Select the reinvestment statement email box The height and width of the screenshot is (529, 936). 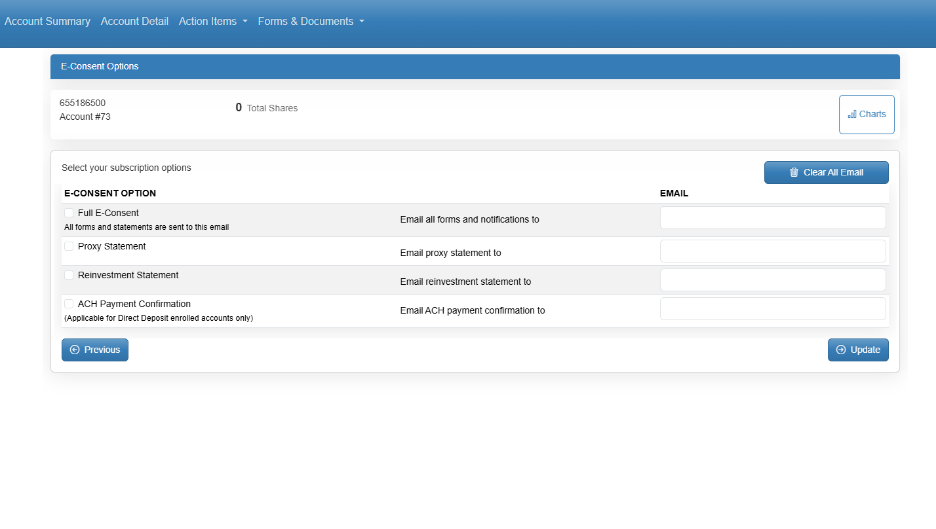(772, 280)
